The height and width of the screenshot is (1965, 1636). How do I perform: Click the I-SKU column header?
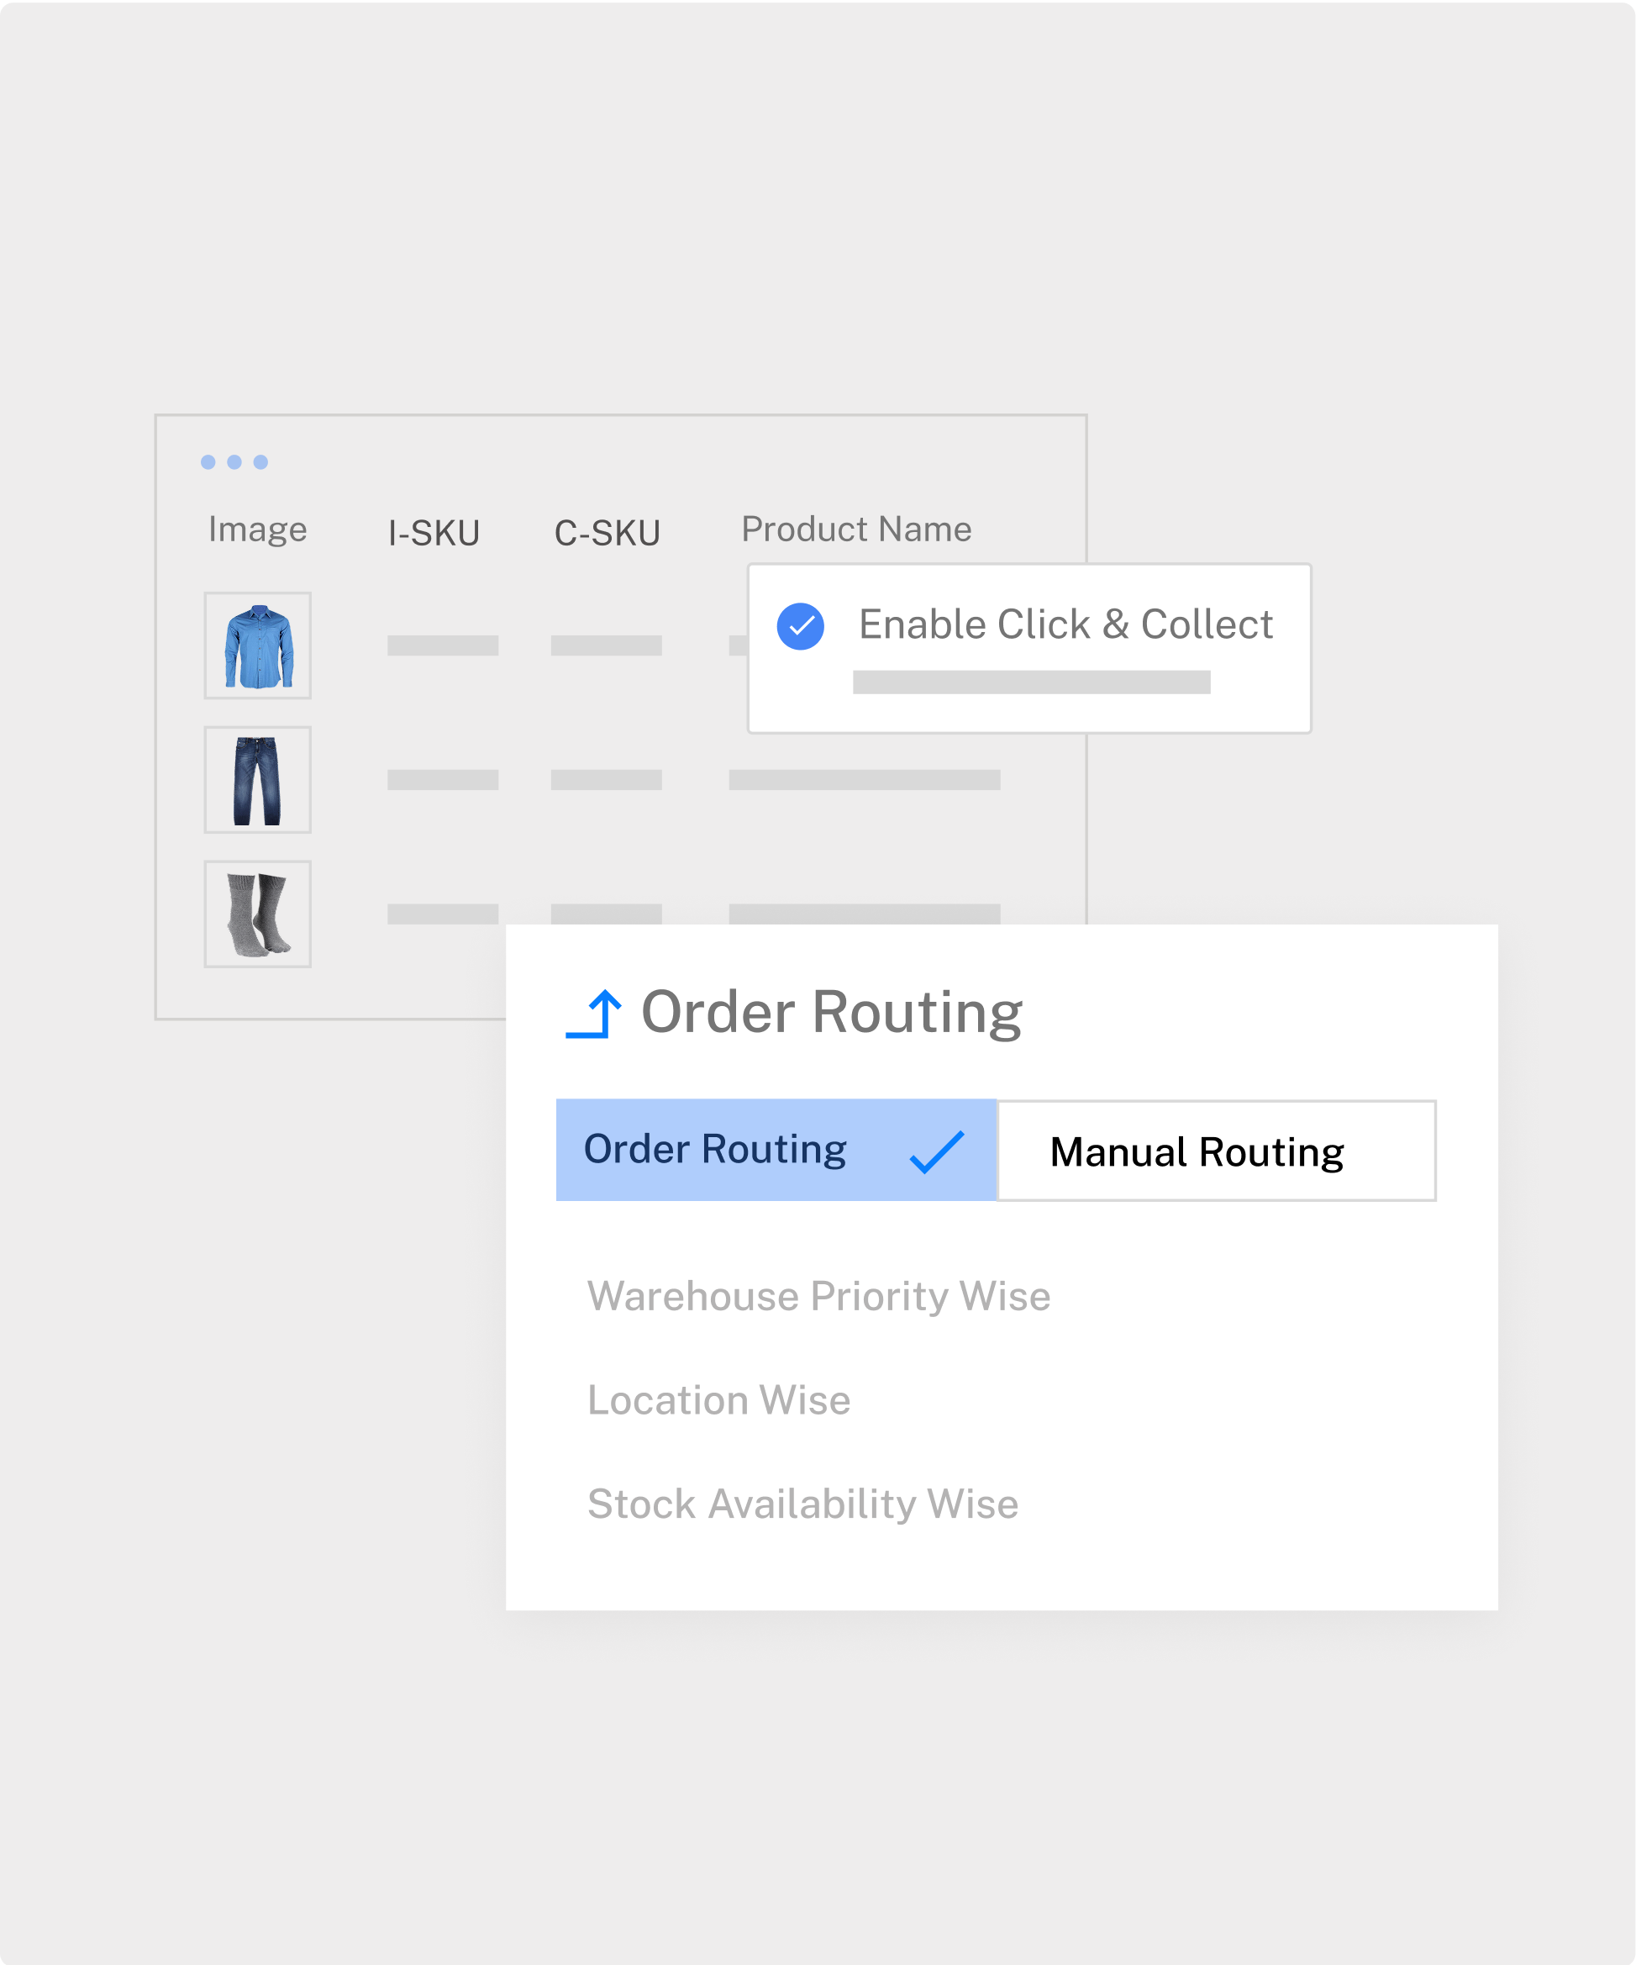point(434,532)
